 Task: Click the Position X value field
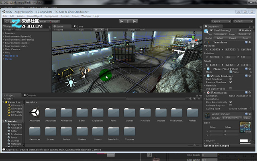215,50
